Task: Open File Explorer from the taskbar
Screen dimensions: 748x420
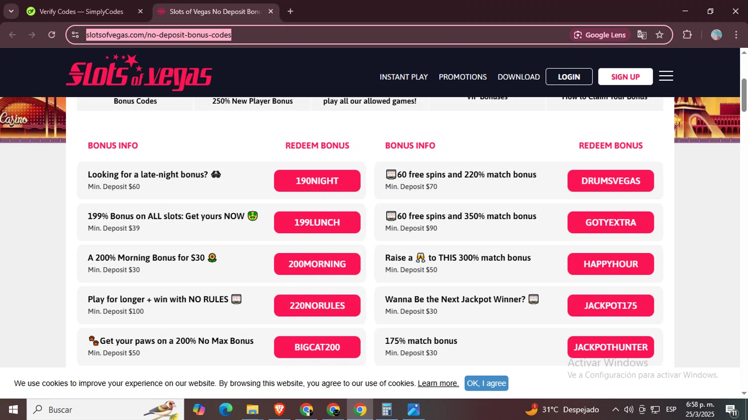Action: click(252, 410)
